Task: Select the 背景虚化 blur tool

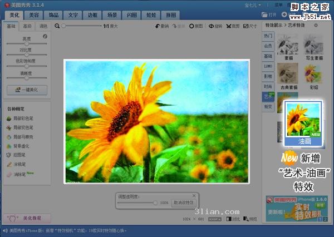Action: coord(18,146)
